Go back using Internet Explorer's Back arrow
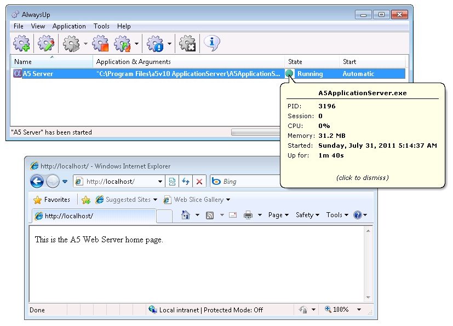The image size is (453, 326). coord(37,182)
